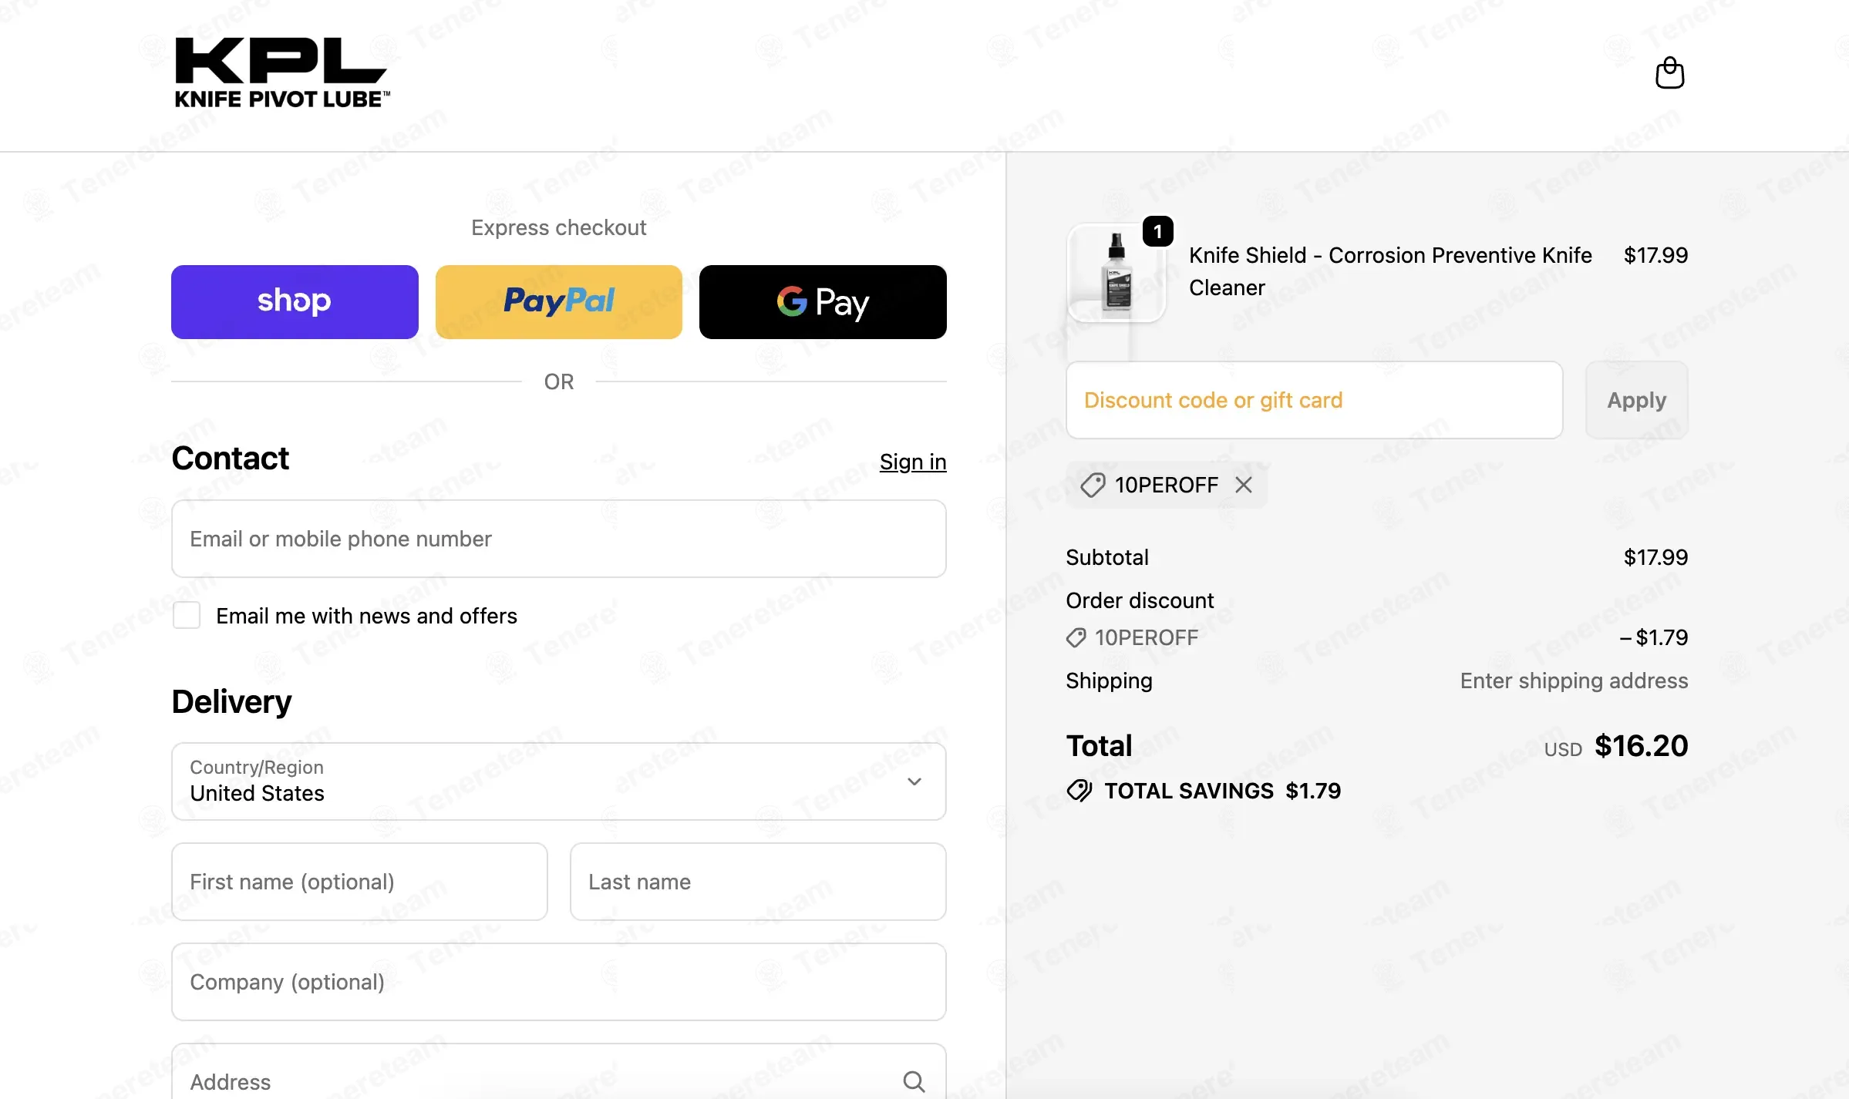The image size is (1849, 1099).
Task: Check out with the PayPal button
Action: (x=558, y=302)
